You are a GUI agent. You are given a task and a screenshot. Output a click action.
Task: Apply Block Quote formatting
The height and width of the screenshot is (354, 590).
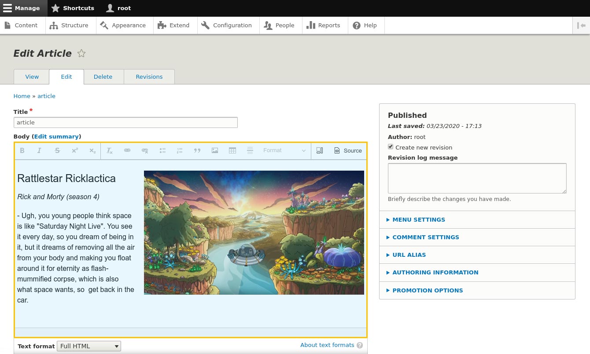197,150
